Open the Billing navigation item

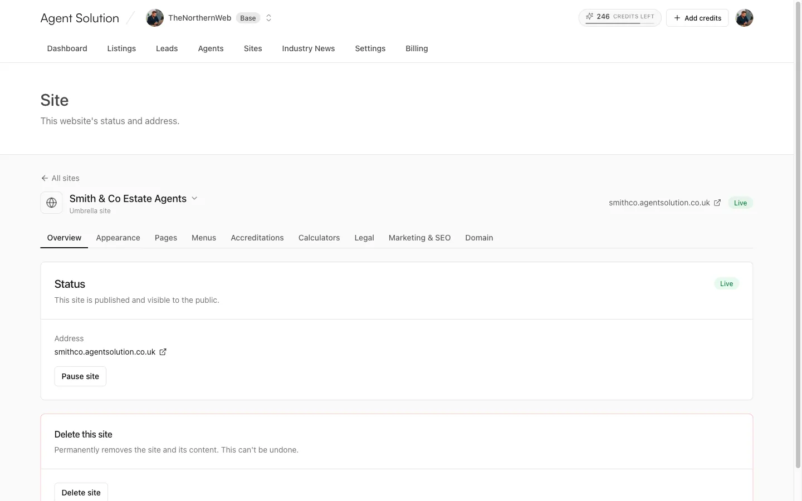click(417, 48)
